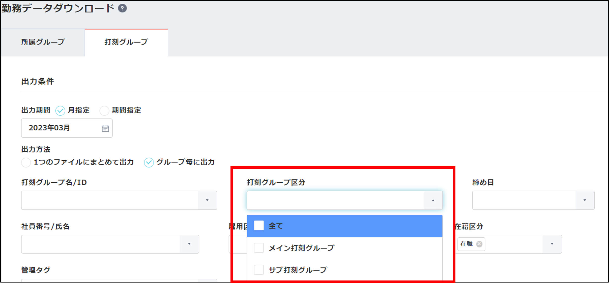Click the 管理タグ label
Screen dimensions: 609x283
36,270
